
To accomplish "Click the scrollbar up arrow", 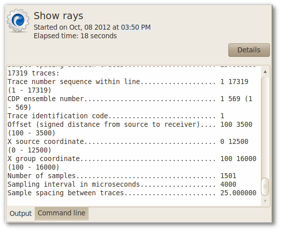I will 265,71.
